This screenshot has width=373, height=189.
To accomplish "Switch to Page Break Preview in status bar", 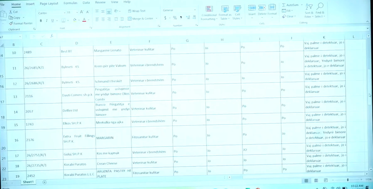I will pyautogui.click(x=326, y=180).
